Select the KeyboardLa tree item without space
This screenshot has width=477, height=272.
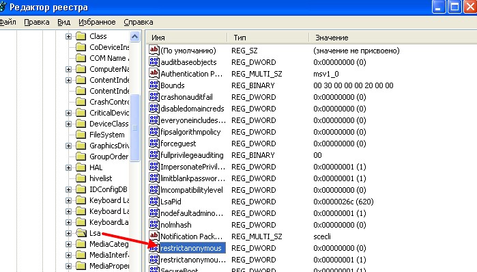109,222
